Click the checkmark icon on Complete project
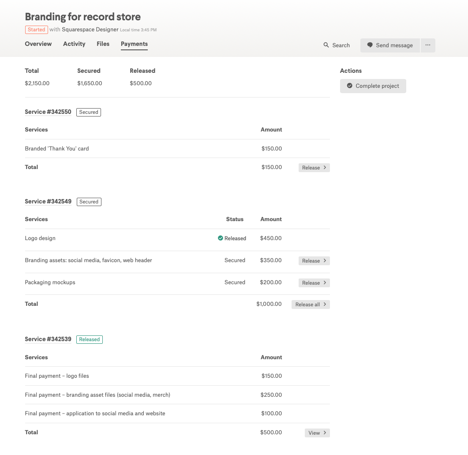The image size is (468, 455). point(350,86)
